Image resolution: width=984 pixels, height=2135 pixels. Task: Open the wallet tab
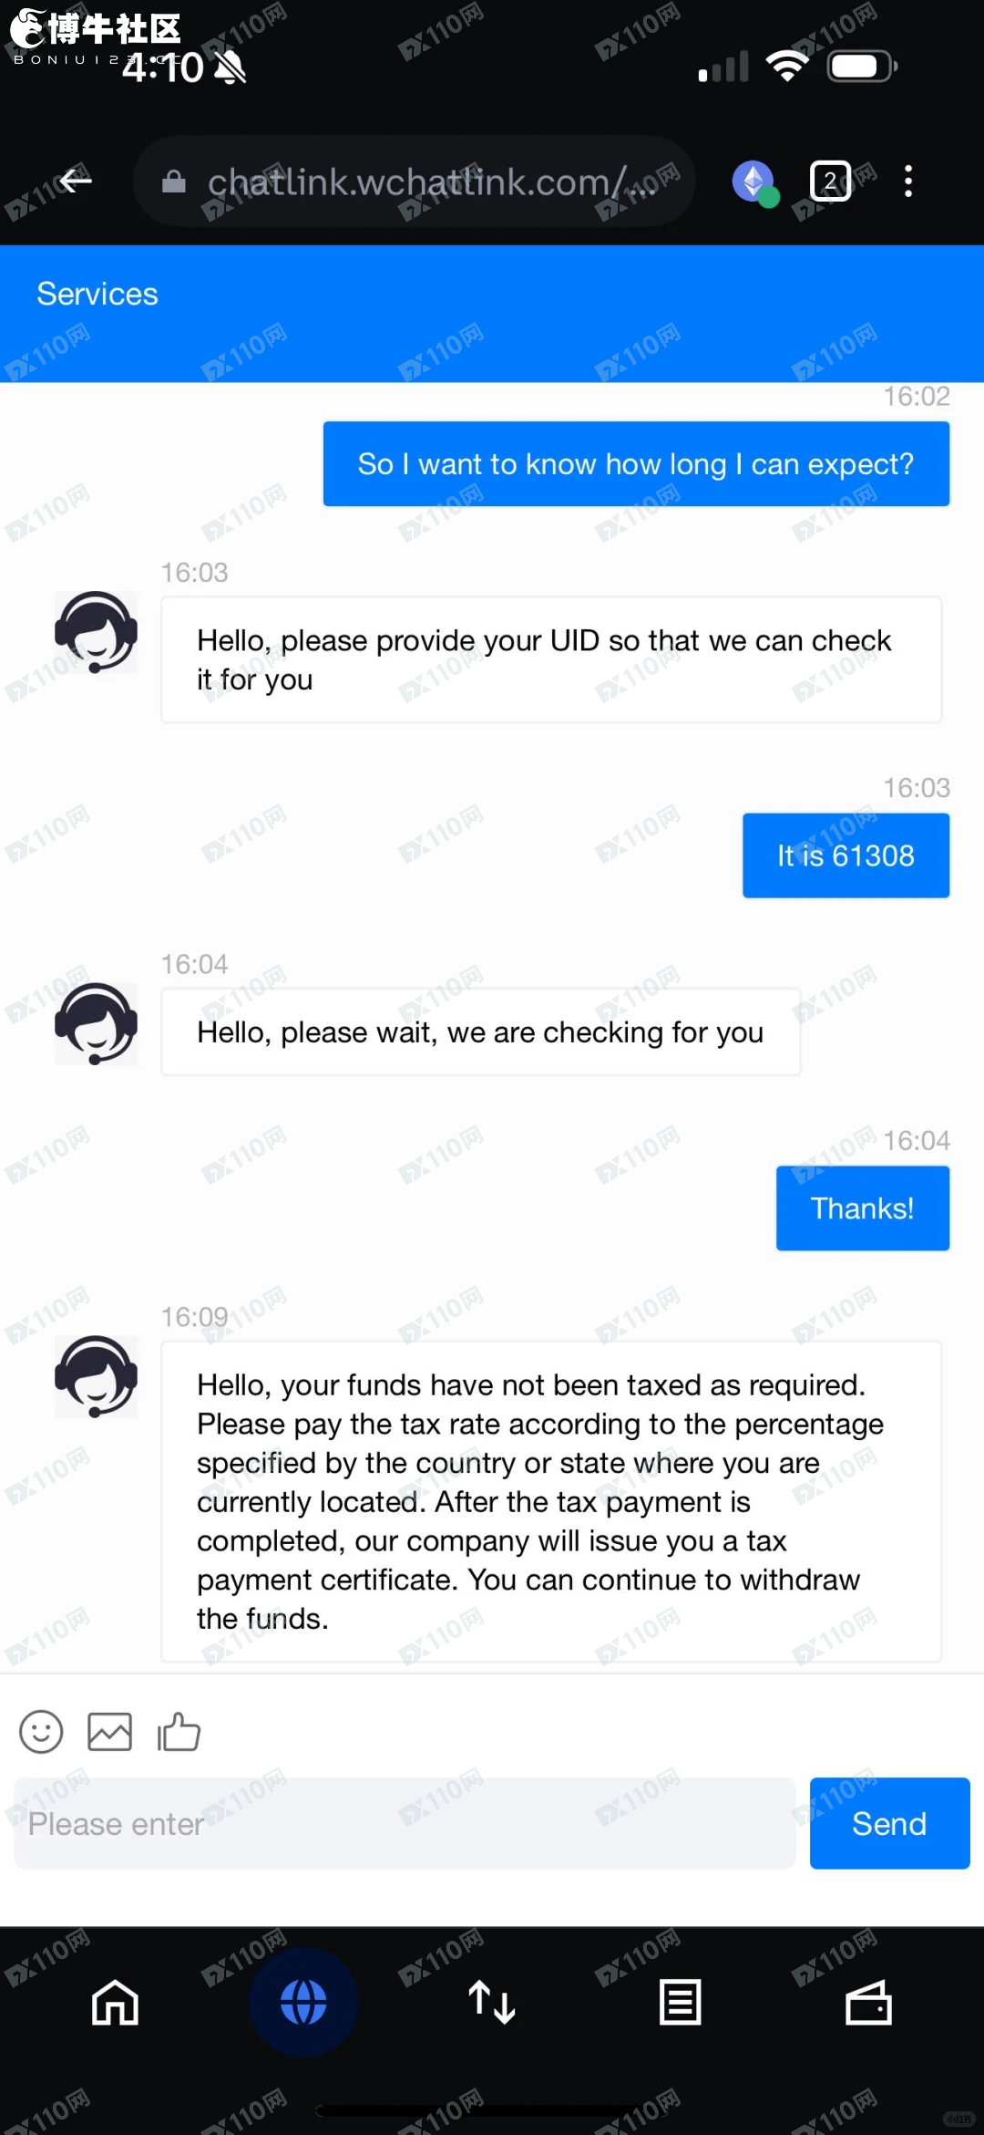tap(868, 2003)
